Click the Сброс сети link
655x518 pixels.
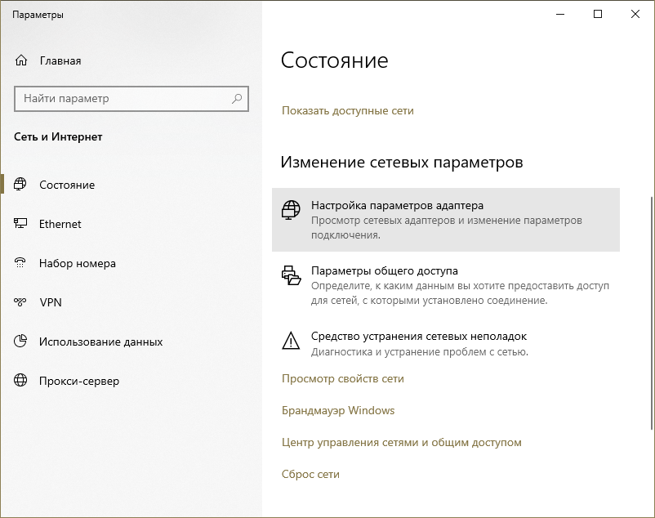(x=310, y=474)
